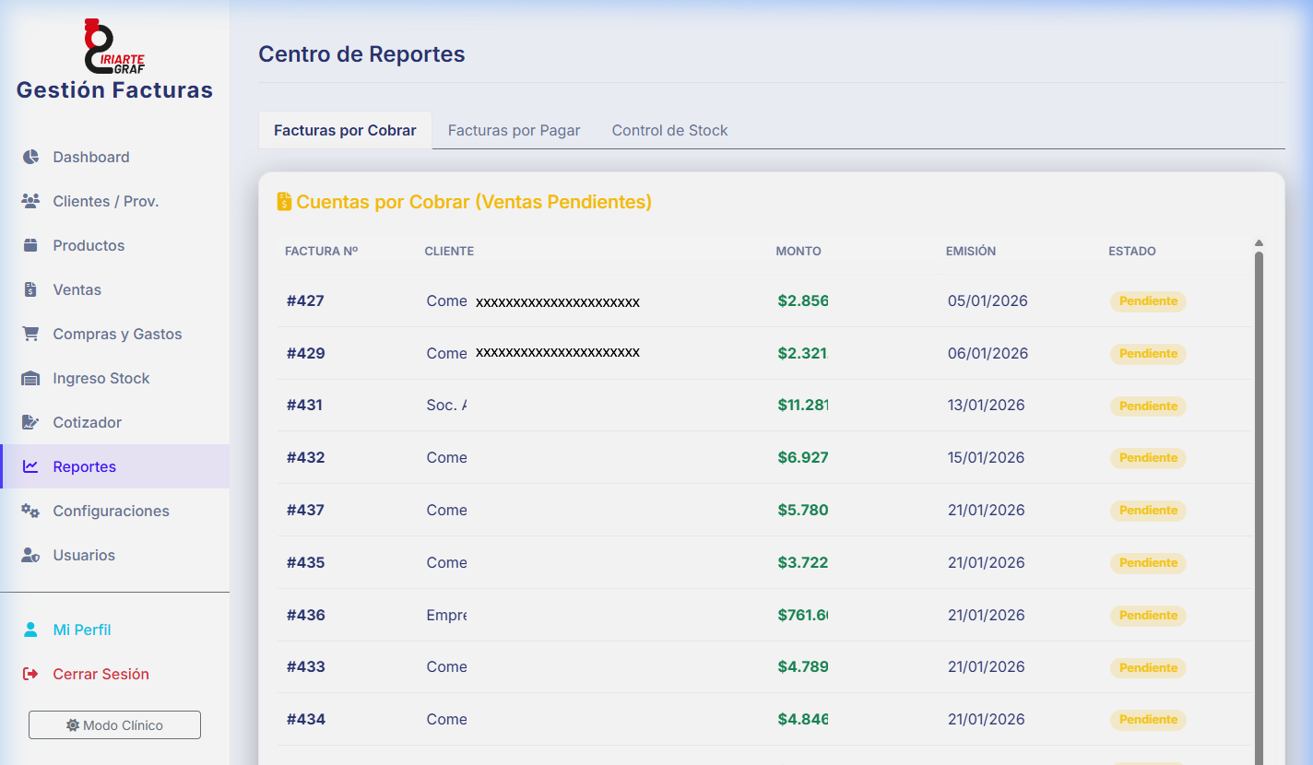This screenshot has width=1313, height=765.
Task: Go to Usuarios
Action: coord(115,555)
